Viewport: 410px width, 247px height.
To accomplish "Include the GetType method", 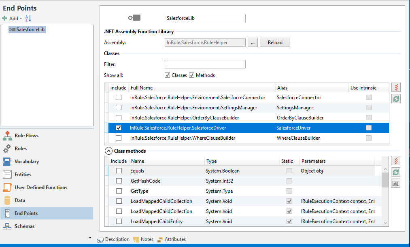I will coord(119,191).
